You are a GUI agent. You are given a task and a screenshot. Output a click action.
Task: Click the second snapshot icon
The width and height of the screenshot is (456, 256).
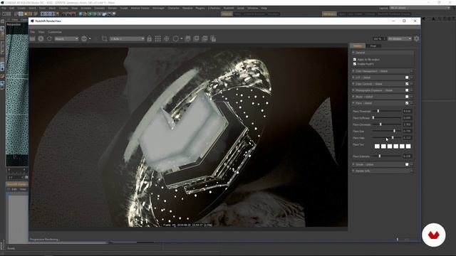click(196, 38)
